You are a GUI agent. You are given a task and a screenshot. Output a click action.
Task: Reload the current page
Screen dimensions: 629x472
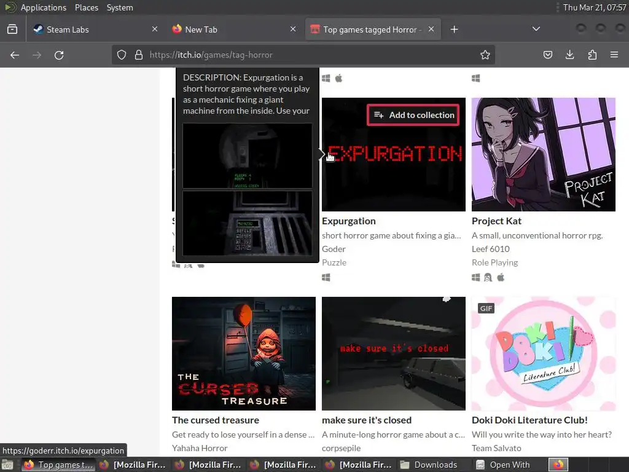coord(59,55)
